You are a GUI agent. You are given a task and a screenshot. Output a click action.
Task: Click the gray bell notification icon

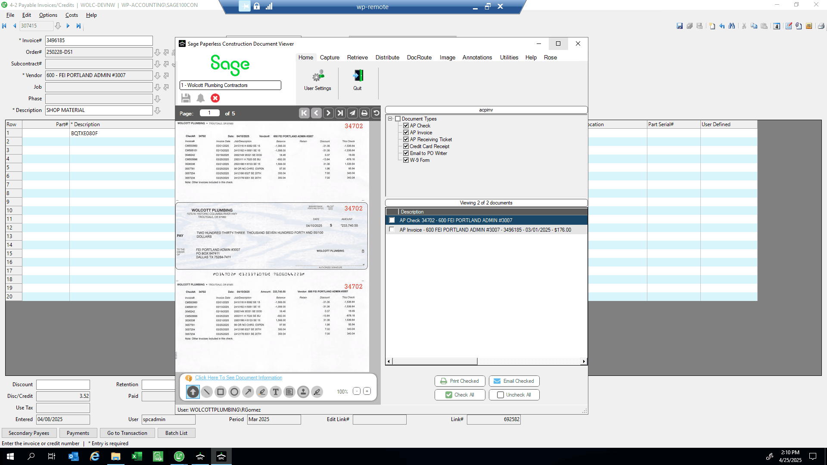pos(201,98)
